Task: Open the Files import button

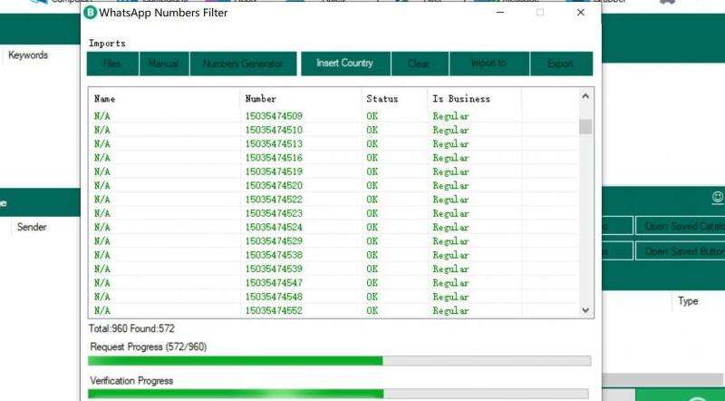Action: (111, 64)
